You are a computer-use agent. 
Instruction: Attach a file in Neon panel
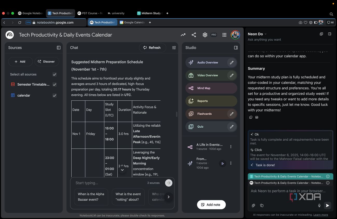point(253,206)
